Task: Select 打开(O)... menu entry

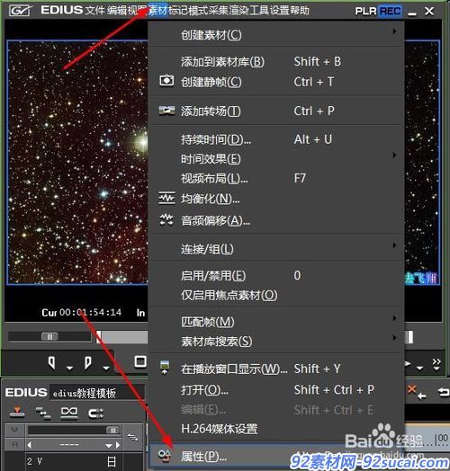Action: pyautogui.click(x=276, y=390)
